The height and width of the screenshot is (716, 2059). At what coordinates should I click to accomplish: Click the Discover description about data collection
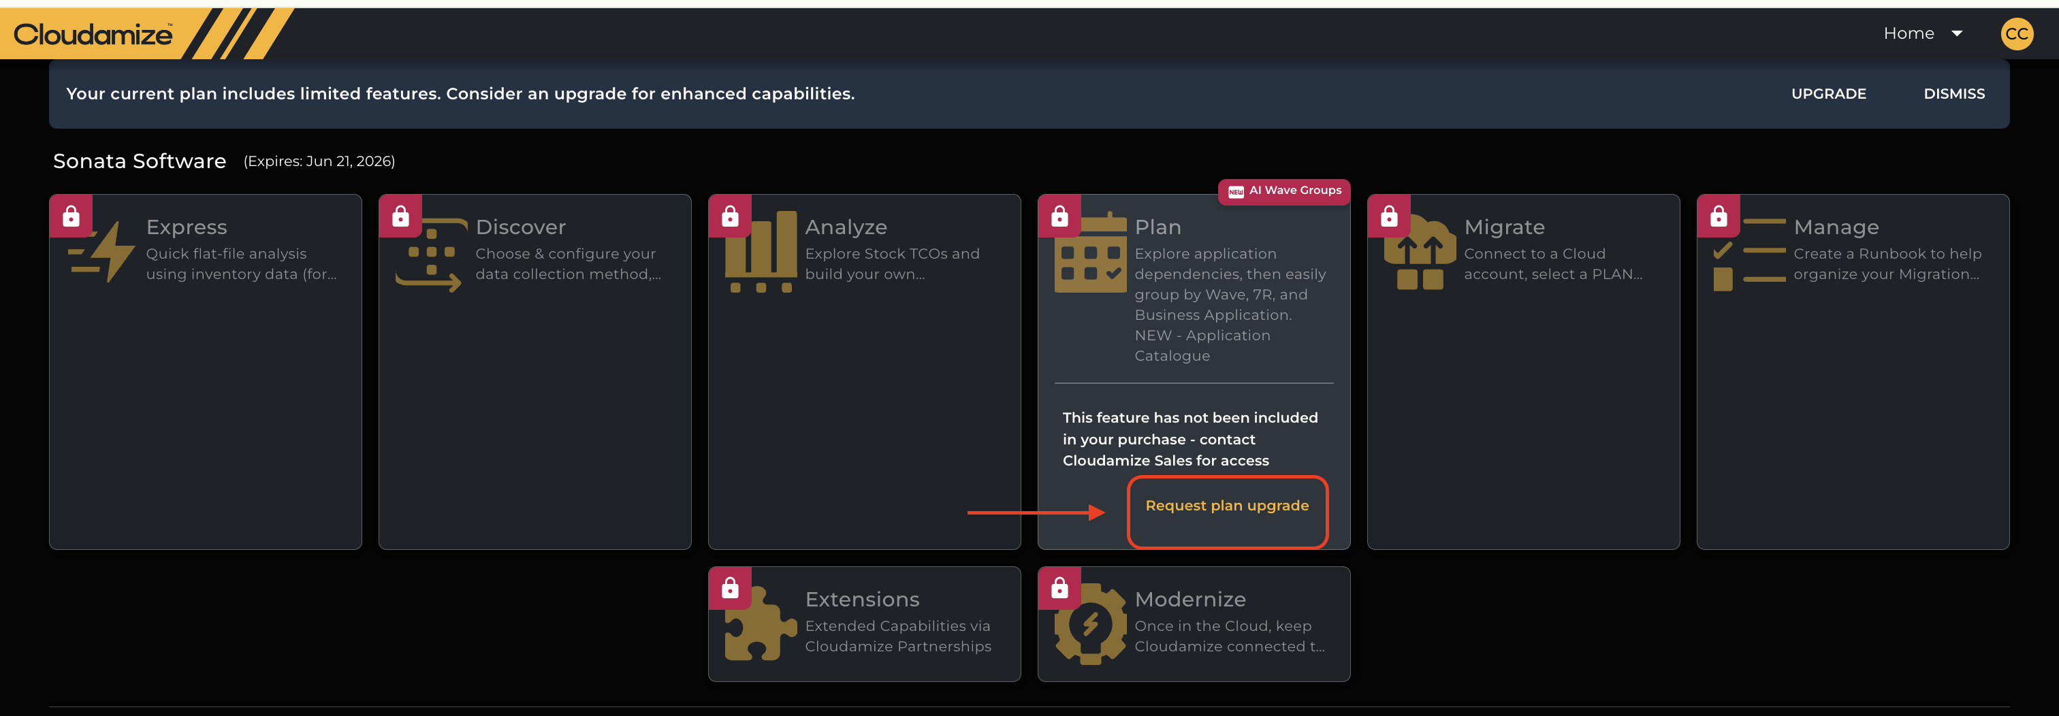pos(569,263)
